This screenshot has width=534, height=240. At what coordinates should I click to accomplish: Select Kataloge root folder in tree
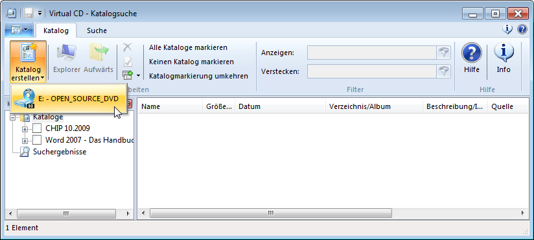(x=48, y=117)
